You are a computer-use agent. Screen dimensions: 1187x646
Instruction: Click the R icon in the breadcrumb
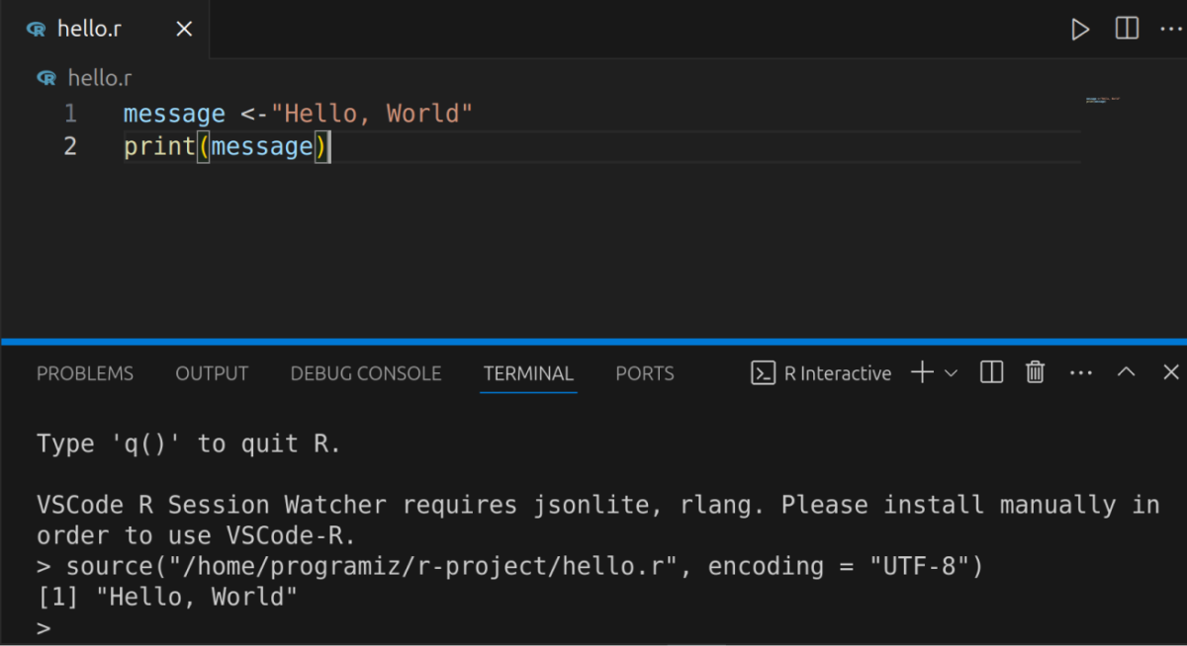pos(45,77)
